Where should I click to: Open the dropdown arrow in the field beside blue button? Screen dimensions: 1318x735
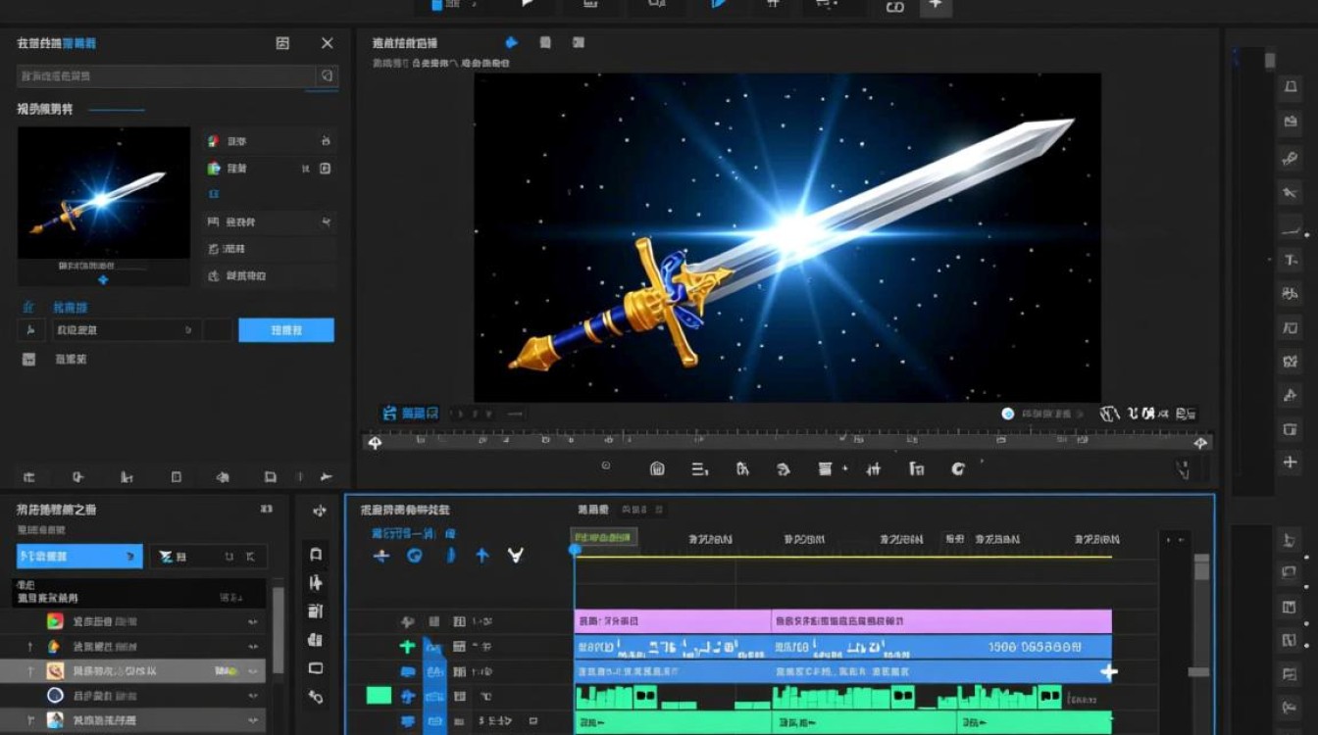point(189,330)
